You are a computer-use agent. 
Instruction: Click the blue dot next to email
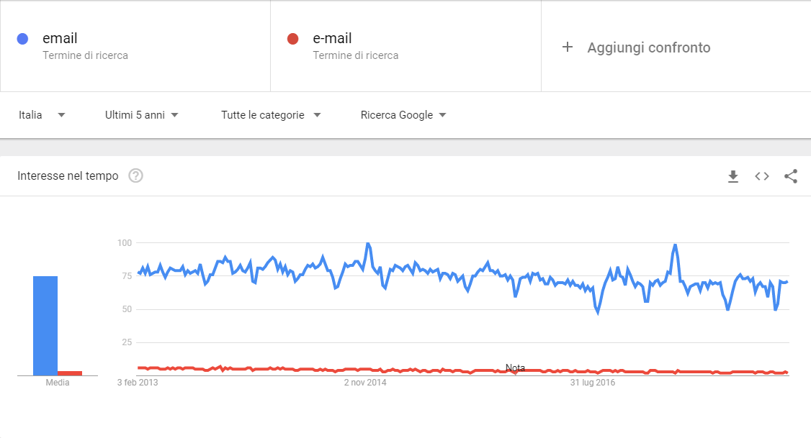click(x=23, y=39)
